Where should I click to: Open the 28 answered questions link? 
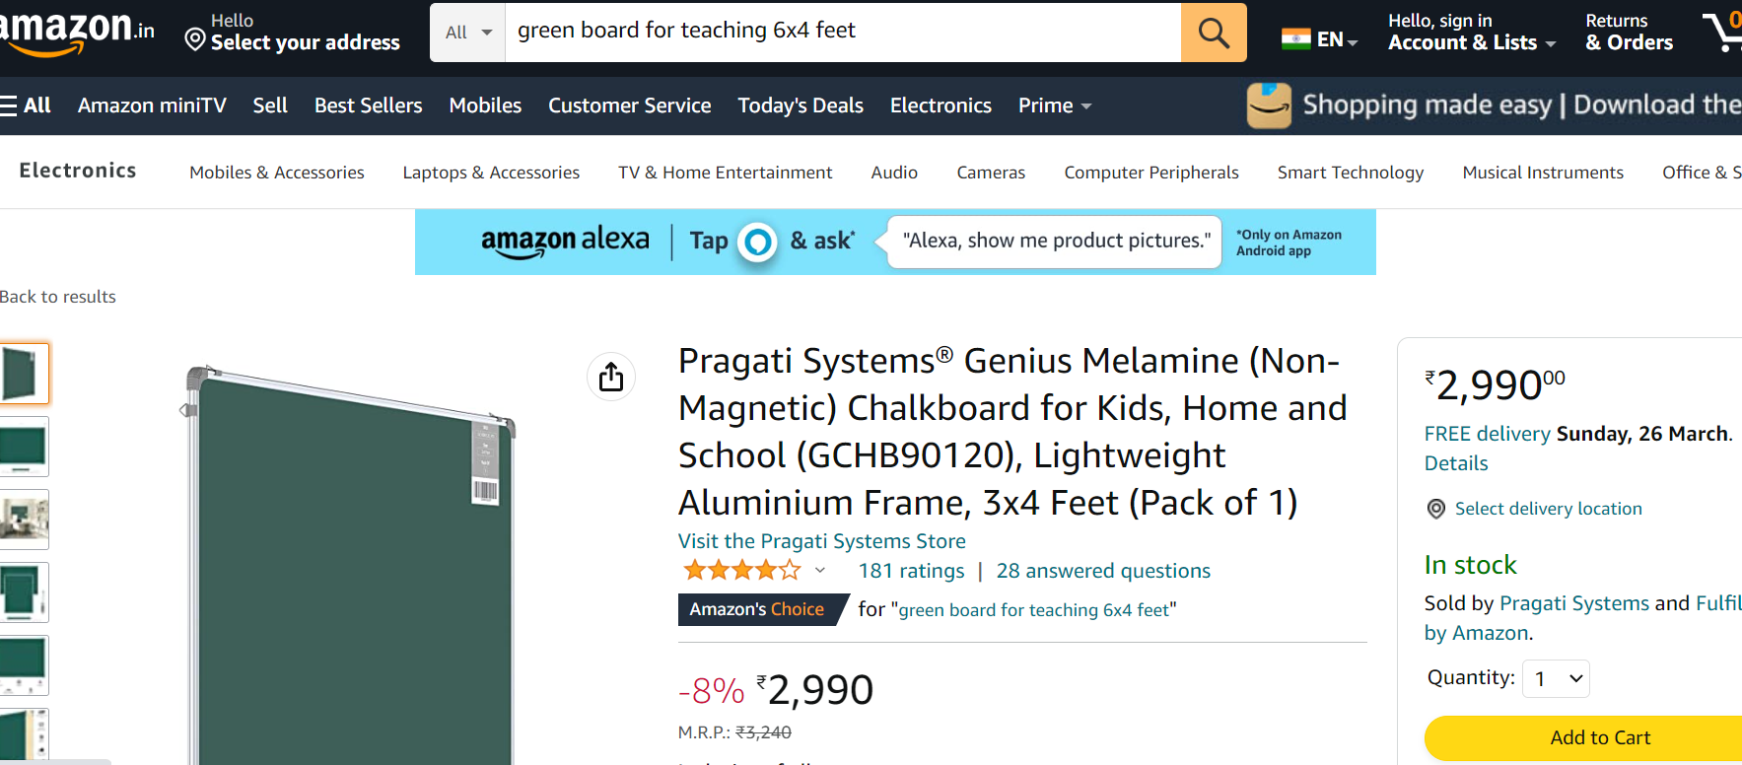(1103, 571)
